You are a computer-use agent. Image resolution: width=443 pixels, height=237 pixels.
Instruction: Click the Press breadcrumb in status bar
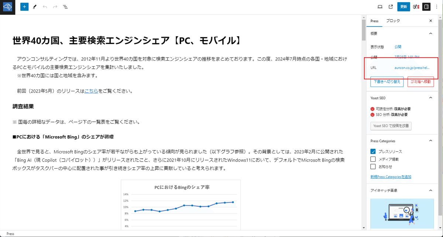tap(10, 234)
